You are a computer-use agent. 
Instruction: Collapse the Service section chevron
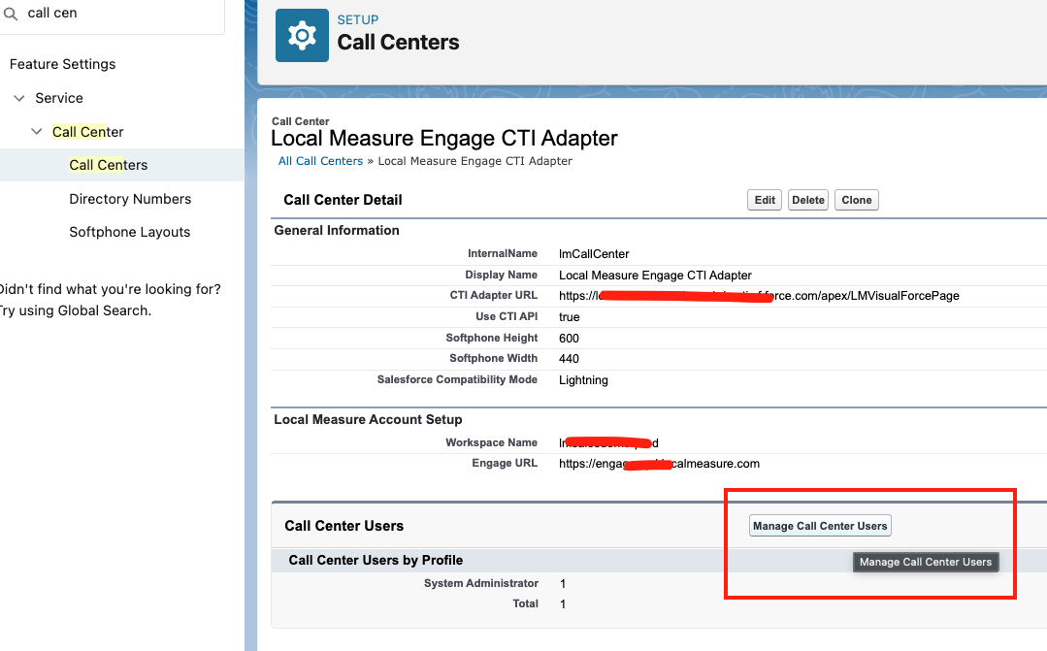coord(18,98)
